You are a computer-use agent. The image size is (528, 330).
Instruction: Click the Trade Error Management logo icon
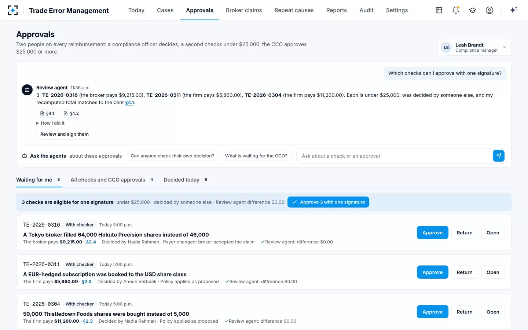[x=13, y=10]
